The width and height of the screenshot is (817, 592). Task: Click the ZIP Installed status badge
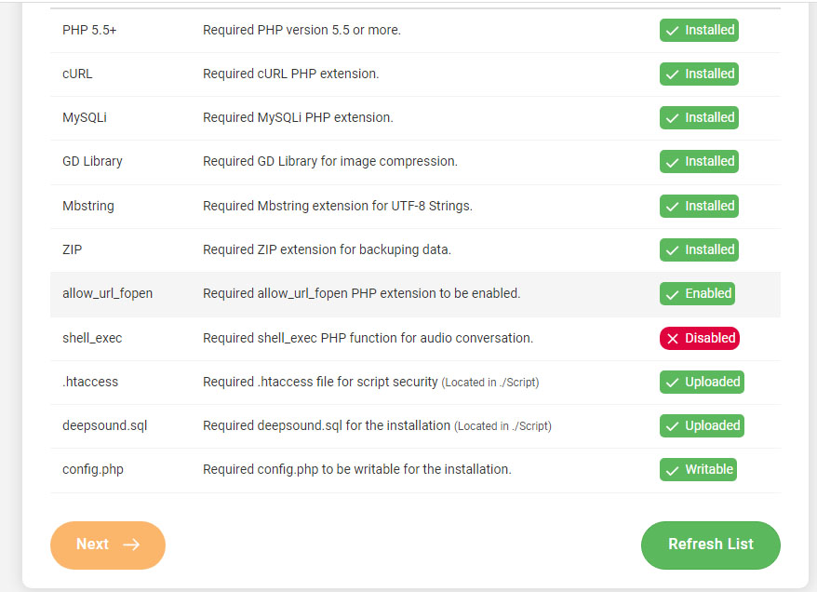click(699, 249)
